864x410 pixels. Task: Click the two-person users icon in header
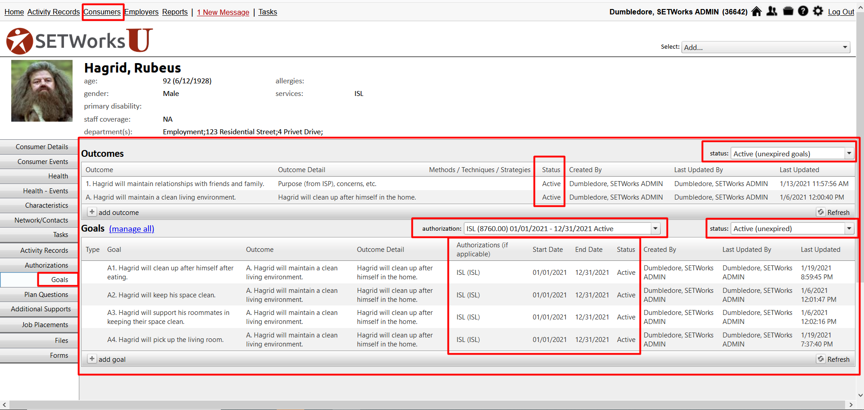(772, 11)
